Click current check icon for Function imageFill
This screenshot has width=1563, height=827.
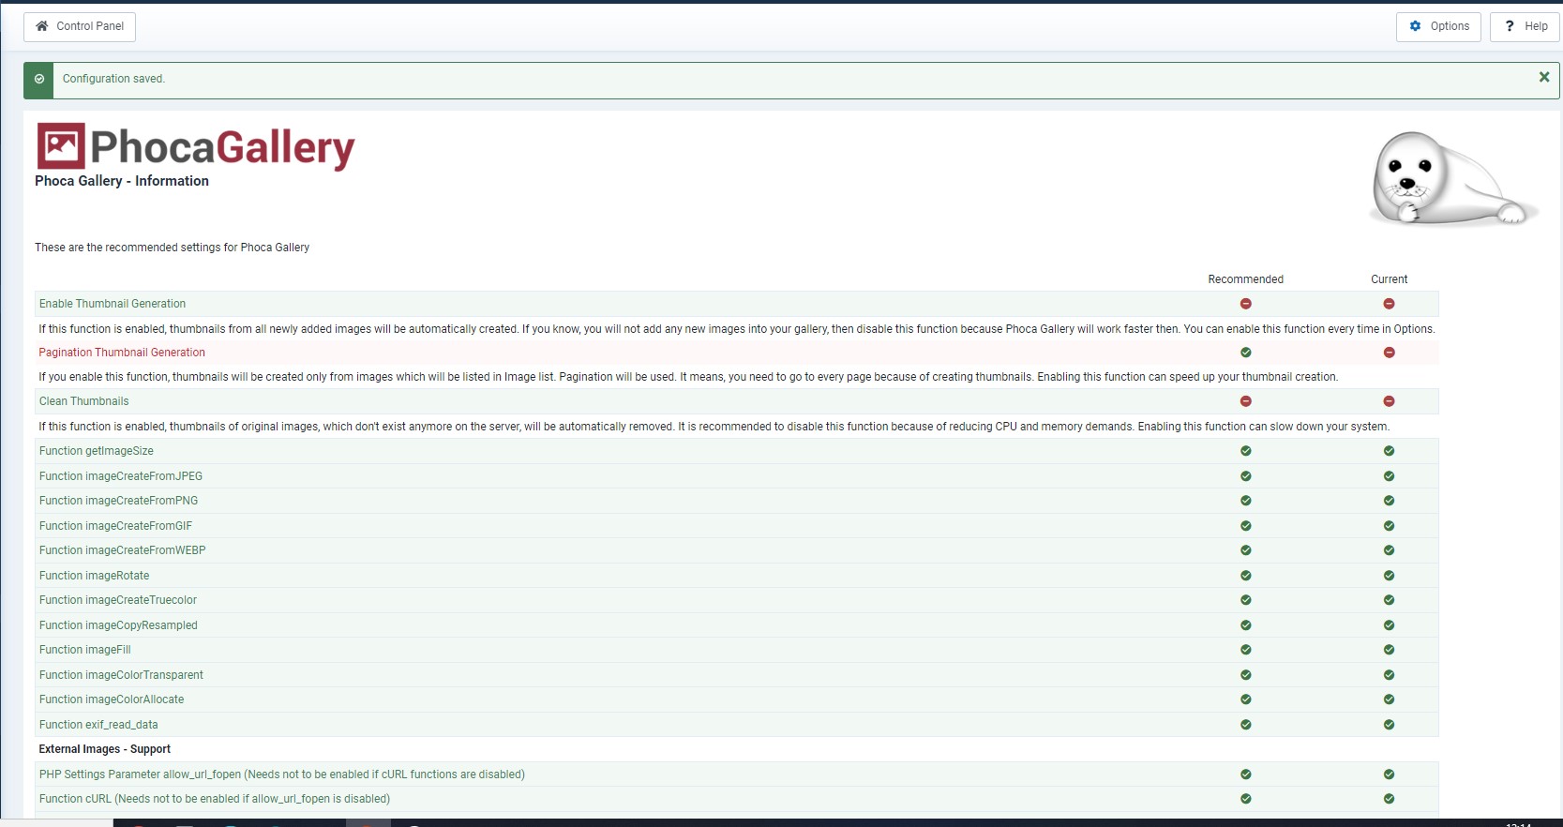coord(1390,650)
